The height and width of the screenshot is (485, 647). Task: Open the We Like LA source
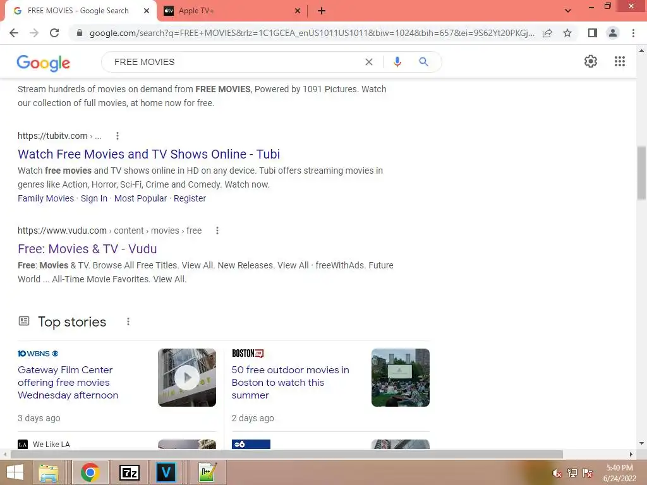point(44,444)
